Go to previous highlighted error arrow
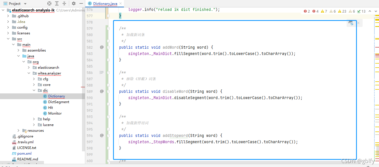The width and height of the screenshot is (379, 167). 370,11
